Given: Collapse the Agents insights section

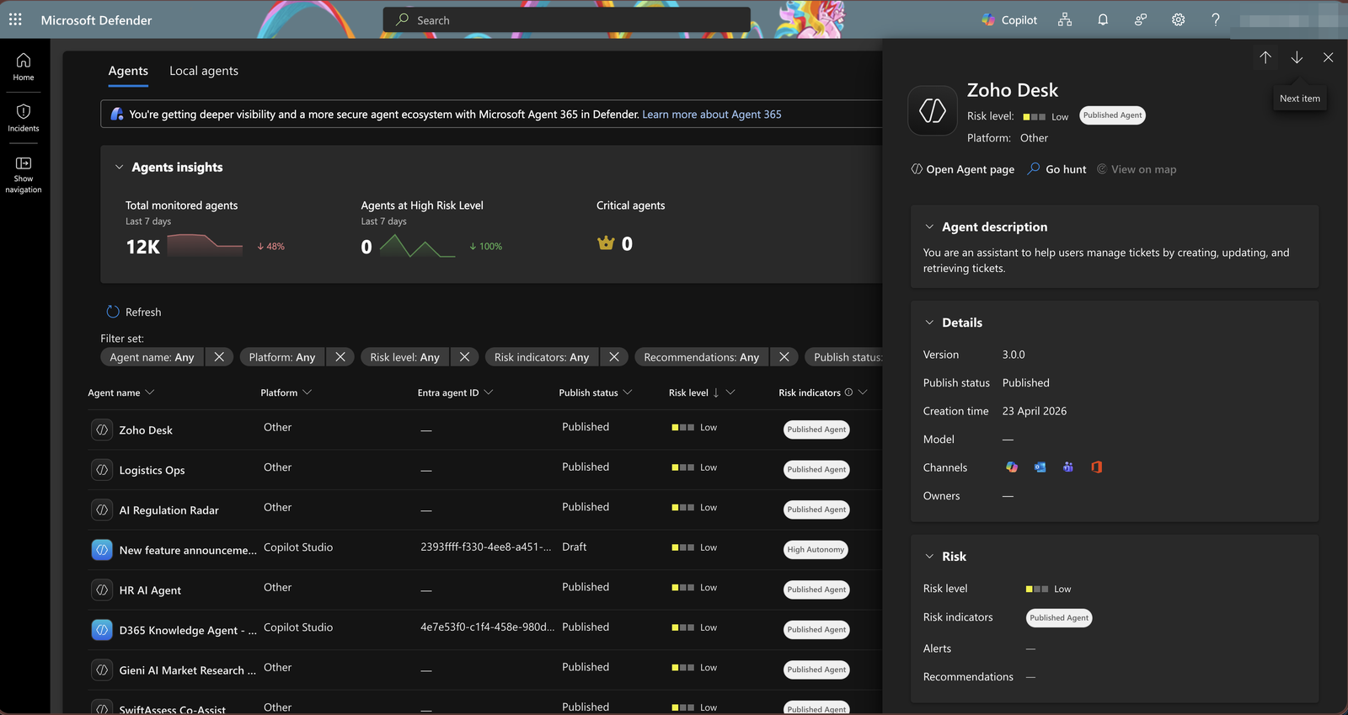Looking at the screenshot, I should pos(119,168).
